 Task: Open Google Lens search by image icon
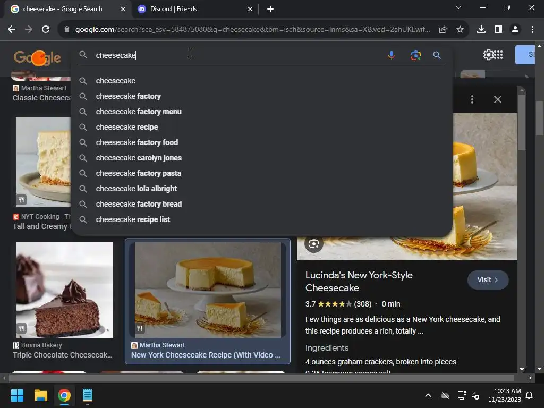coord(415,55)
